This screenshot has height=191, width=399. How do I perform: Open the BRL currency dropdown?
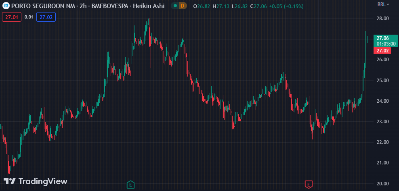[x=383, y=4]
